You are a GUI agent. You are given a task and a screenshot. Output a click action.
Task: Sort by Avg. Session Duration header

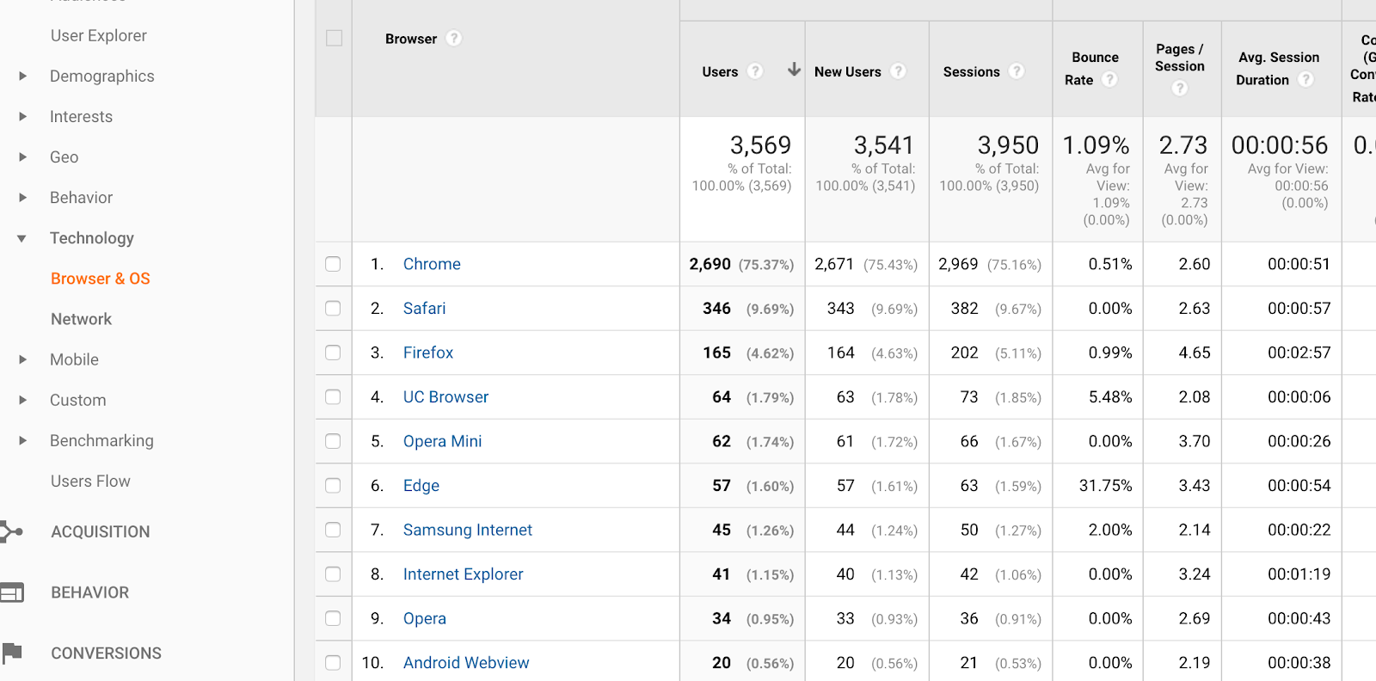[x=1278, y=69]
